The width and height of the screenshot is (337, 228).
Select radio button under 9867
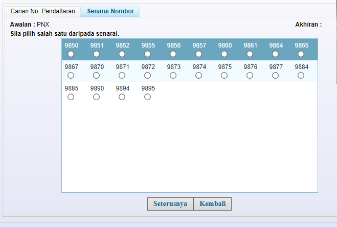71,76
